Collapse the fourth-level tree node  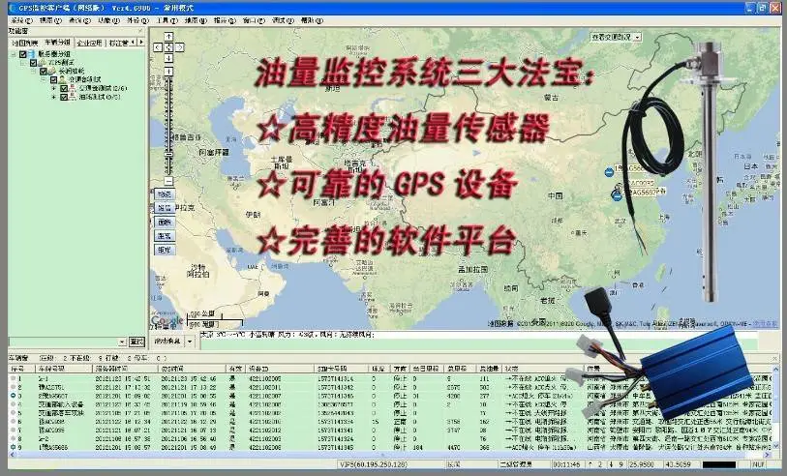45,79
